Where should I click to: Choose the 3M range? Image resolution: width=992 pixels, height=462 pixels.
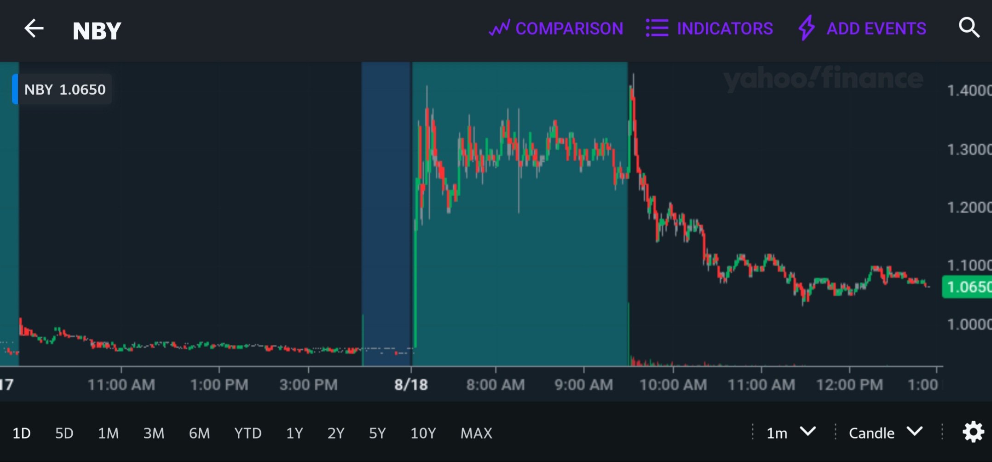pyautogui.click(x=154, y=433)
